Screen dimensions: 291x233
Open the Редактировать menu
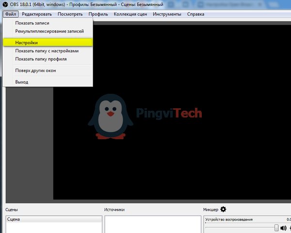(37, 14)
